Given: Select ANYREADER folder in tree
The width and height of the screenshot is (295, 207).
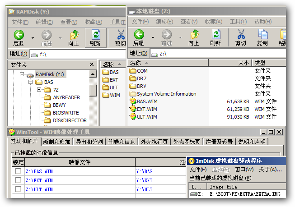Looking at the screenshot, I should tap(62, 97).
